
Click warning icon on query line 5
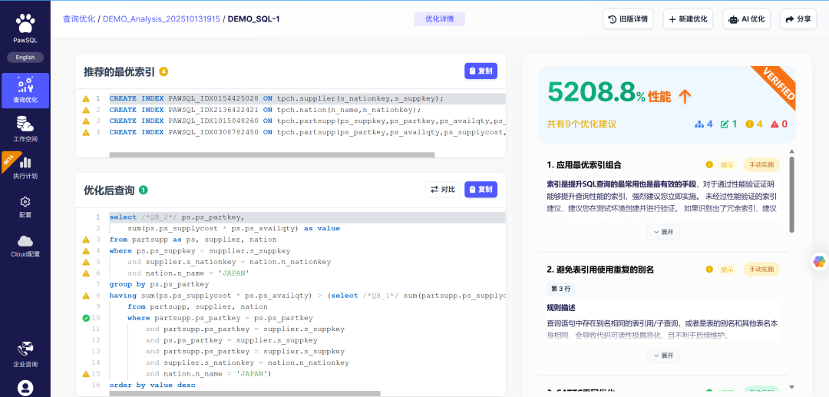[x=86, y=262]
